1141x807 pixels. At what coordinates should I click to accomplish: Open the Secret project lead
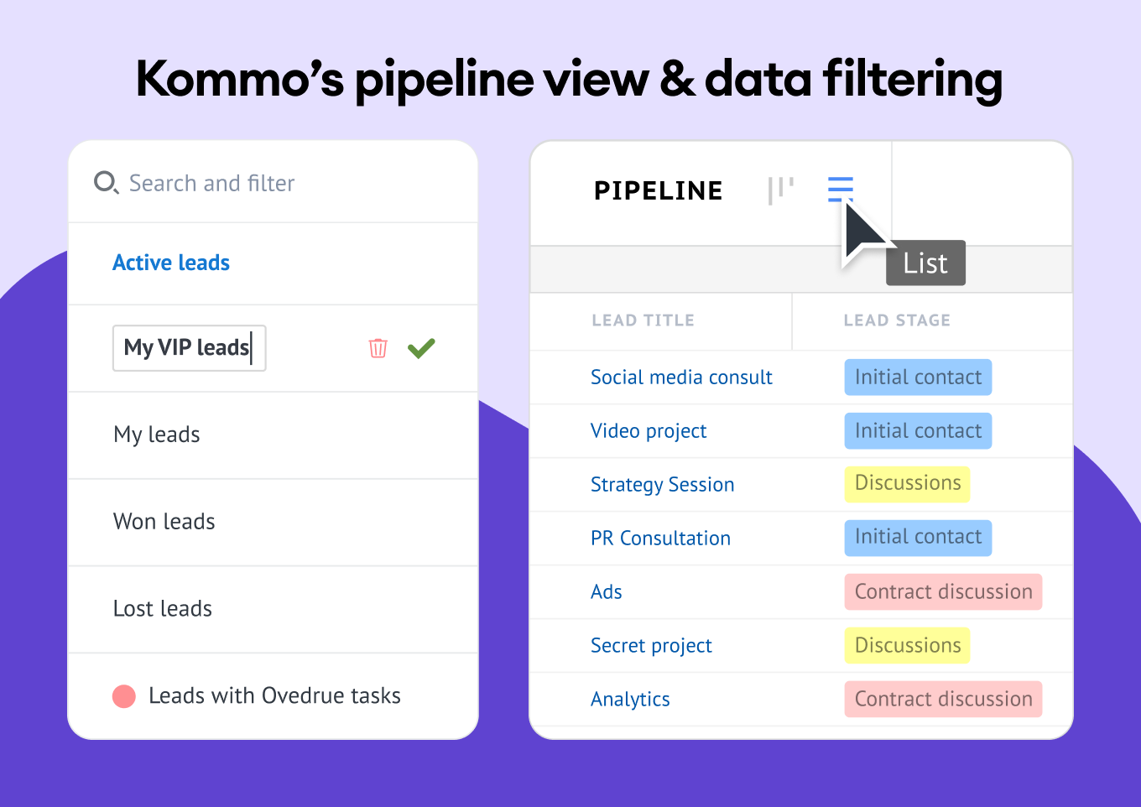click(x=651, y=646)
